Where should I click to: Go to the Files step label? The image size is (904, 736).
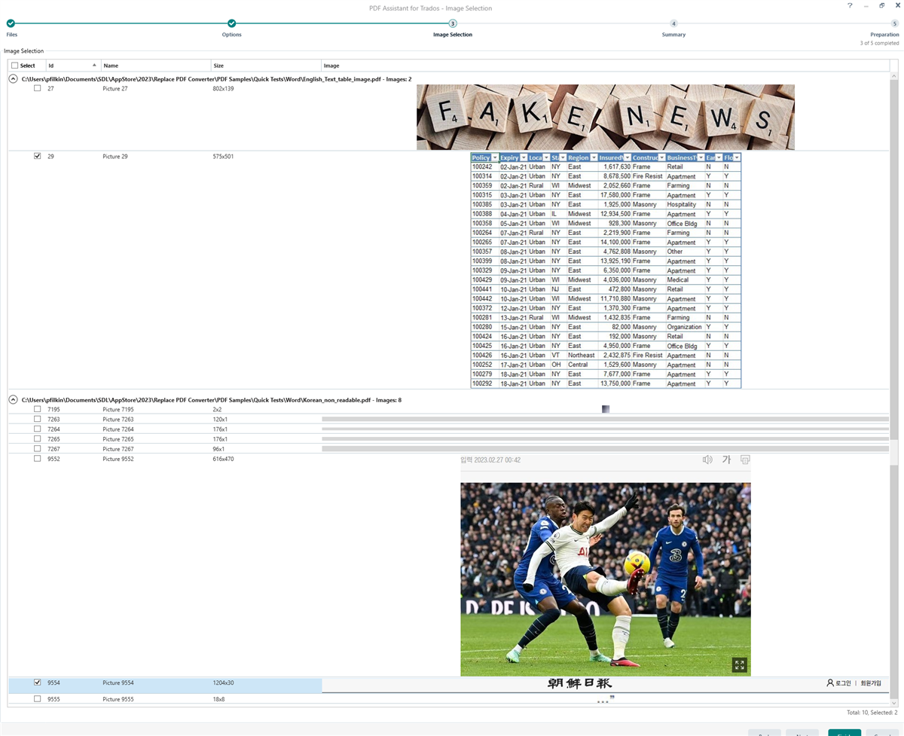pyautogui.click(x=12, y=35)
